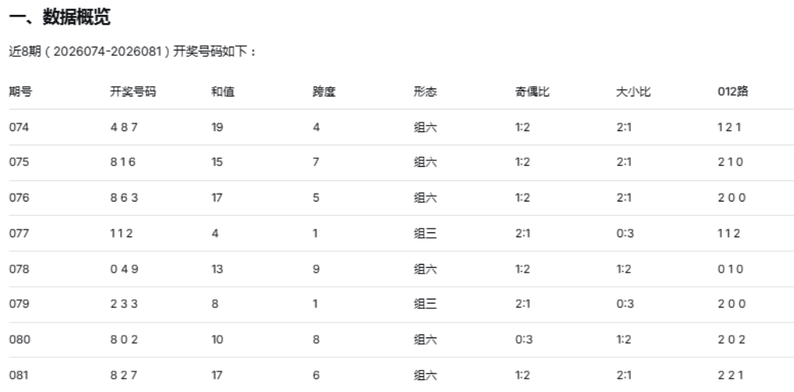This screenshot has height=392, width=794.
Task: Click the 和值 column header
Action: (222, 92)
